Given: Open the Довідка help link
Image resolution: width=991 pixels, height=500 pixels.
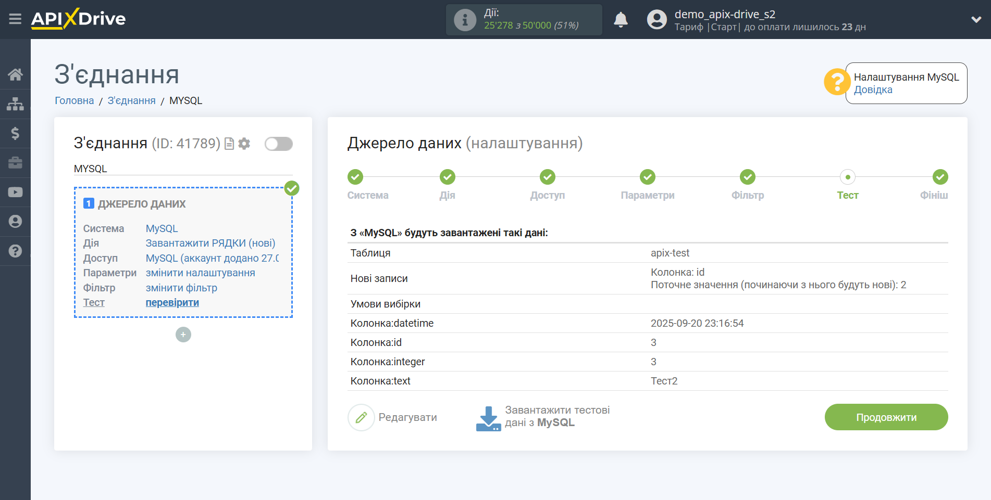Looking at the screenshot, I should (x=873, y=89).
